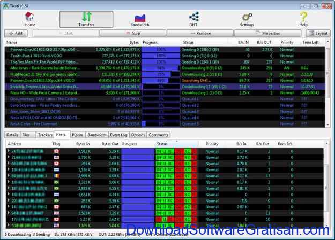Click flag icon of peer with 685 K in
The height and width of the screenshot is (240, 335).
click(57, 207)
